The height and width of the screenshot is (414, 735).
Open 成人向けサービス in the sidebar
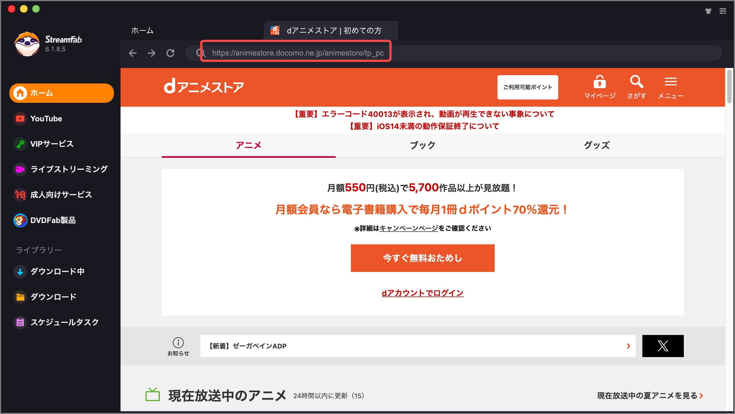[53, 195]
